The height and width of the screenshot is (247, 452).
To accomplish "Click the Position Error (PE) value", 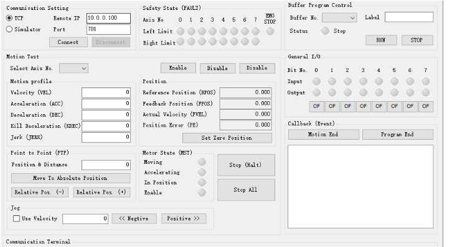I will (245, 125).
